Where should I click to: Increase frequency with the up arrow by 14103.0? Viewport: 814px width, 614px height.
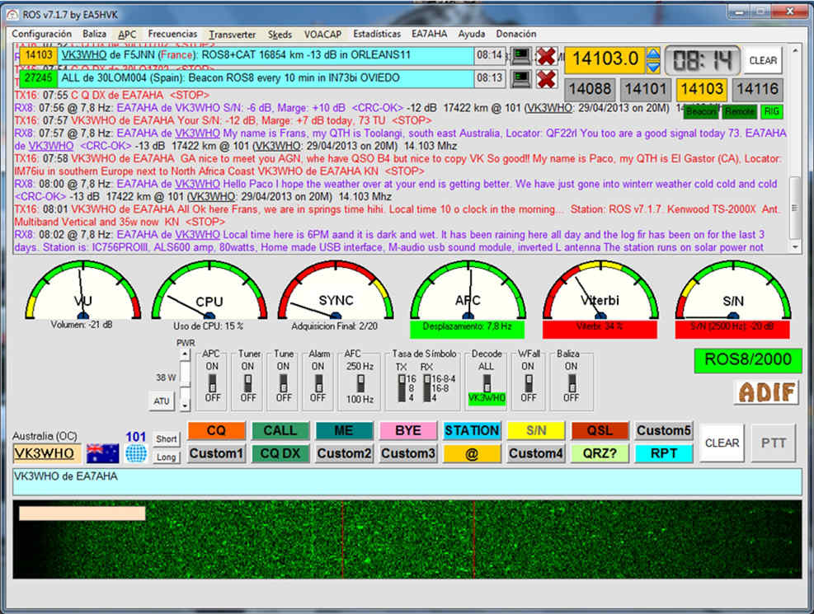(x=653, y=53)
